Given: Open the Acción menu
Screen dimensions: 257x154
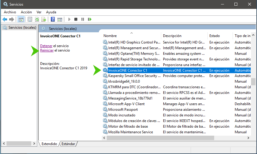Looking at the screenshot, I should pos(26,12).
